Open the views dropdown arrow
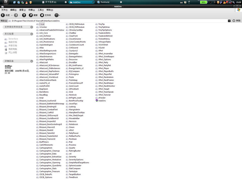The image size is (242, 182). [x=59, y=15]
